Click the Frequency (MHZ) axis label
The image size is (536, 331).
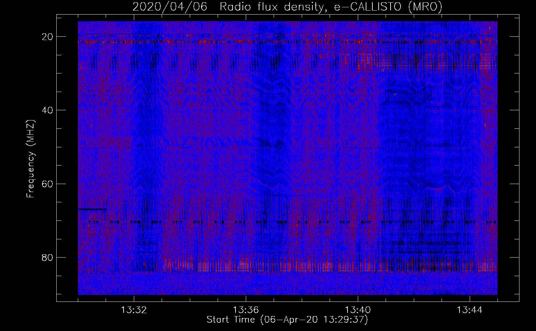[x=30, y=159]
